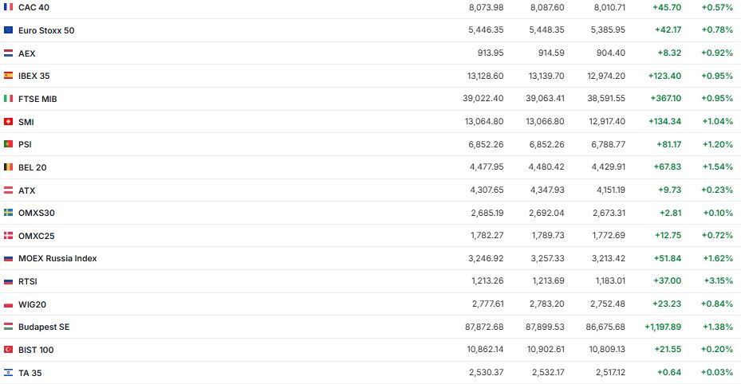Click the Portugal flag icon beside PSI
This screenshot has height=384, width=741.
coord(8,144)
